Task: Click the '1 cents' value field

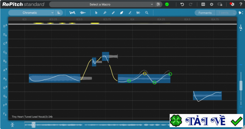Action: [x=224, y=13]
